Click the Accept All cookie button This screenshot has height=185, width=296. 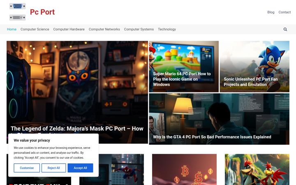tap(81, 168)
